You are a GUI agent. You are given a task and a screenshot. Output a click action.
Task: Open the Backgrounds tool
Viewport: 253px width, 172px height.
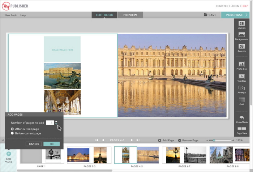[241, 36]
